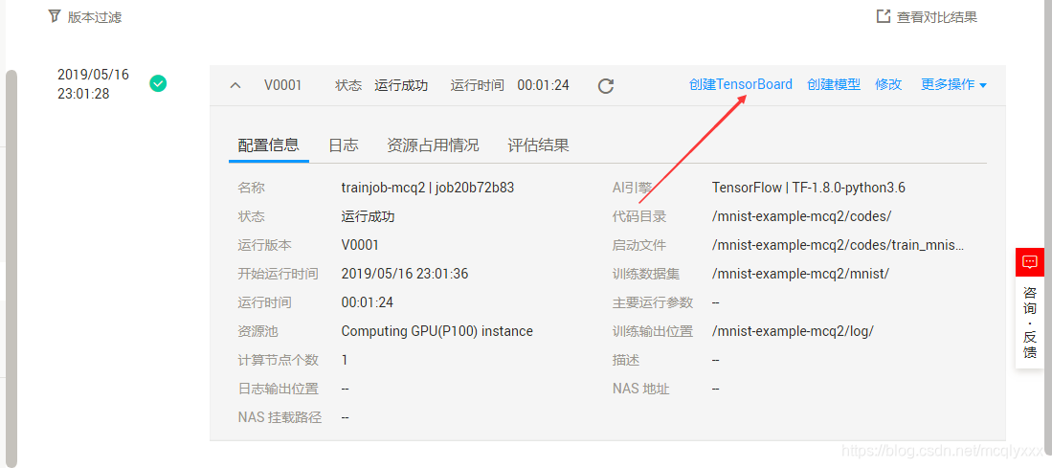Image resolution: width=1052 pixels, height=468 pixels.
Task: Switch to the 资源占用情况 tab
Action: (x=433, y=145)
